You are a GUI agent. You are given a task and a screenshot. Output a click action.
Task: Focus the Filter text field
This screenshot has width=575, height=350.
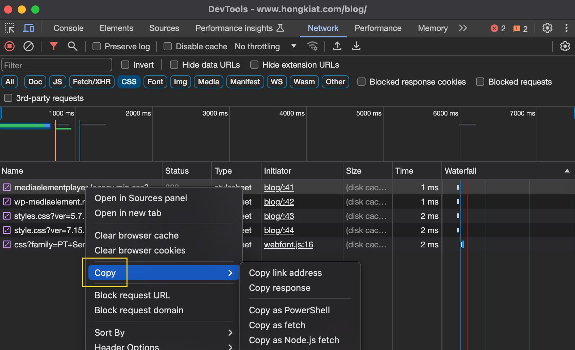[x=57, y=65]
